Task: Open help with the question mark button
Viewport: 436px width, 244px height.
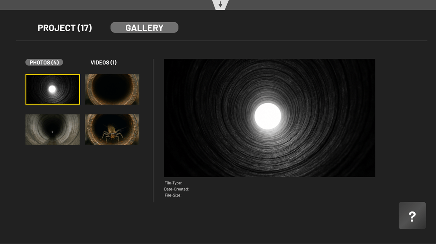Action: [412, 216]
